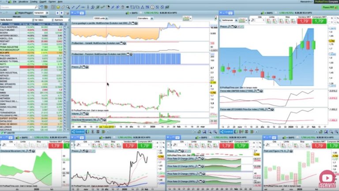The image size is (339, 191).
Task: Open the File menu
Action: point(15,2)
